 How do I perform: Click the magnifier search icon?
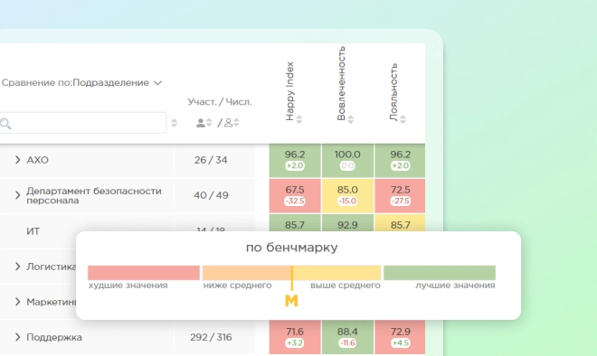(x=5, y=123)
